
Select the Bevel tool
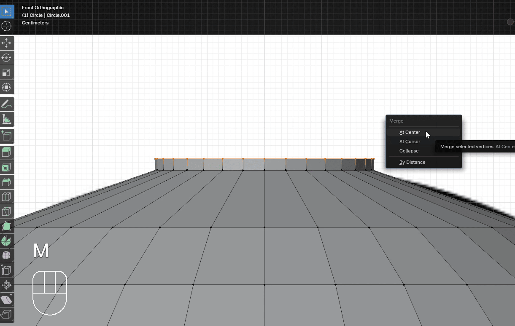7,182
